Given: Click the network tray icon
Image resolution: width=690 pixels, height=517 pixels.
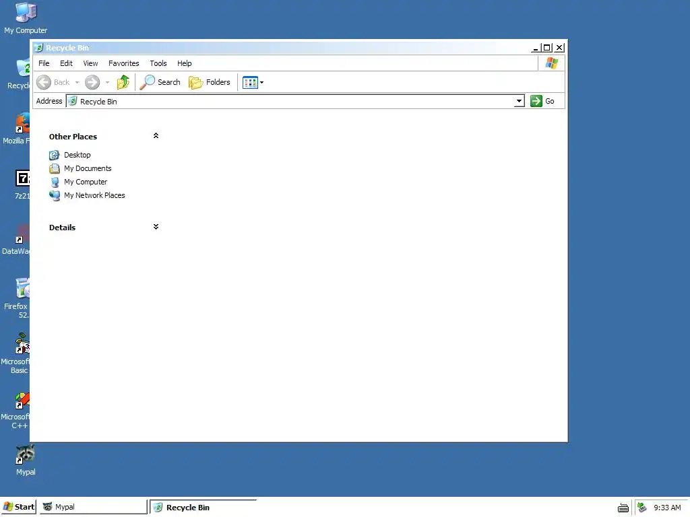Looking at the screenshot, I should point(642,508).
